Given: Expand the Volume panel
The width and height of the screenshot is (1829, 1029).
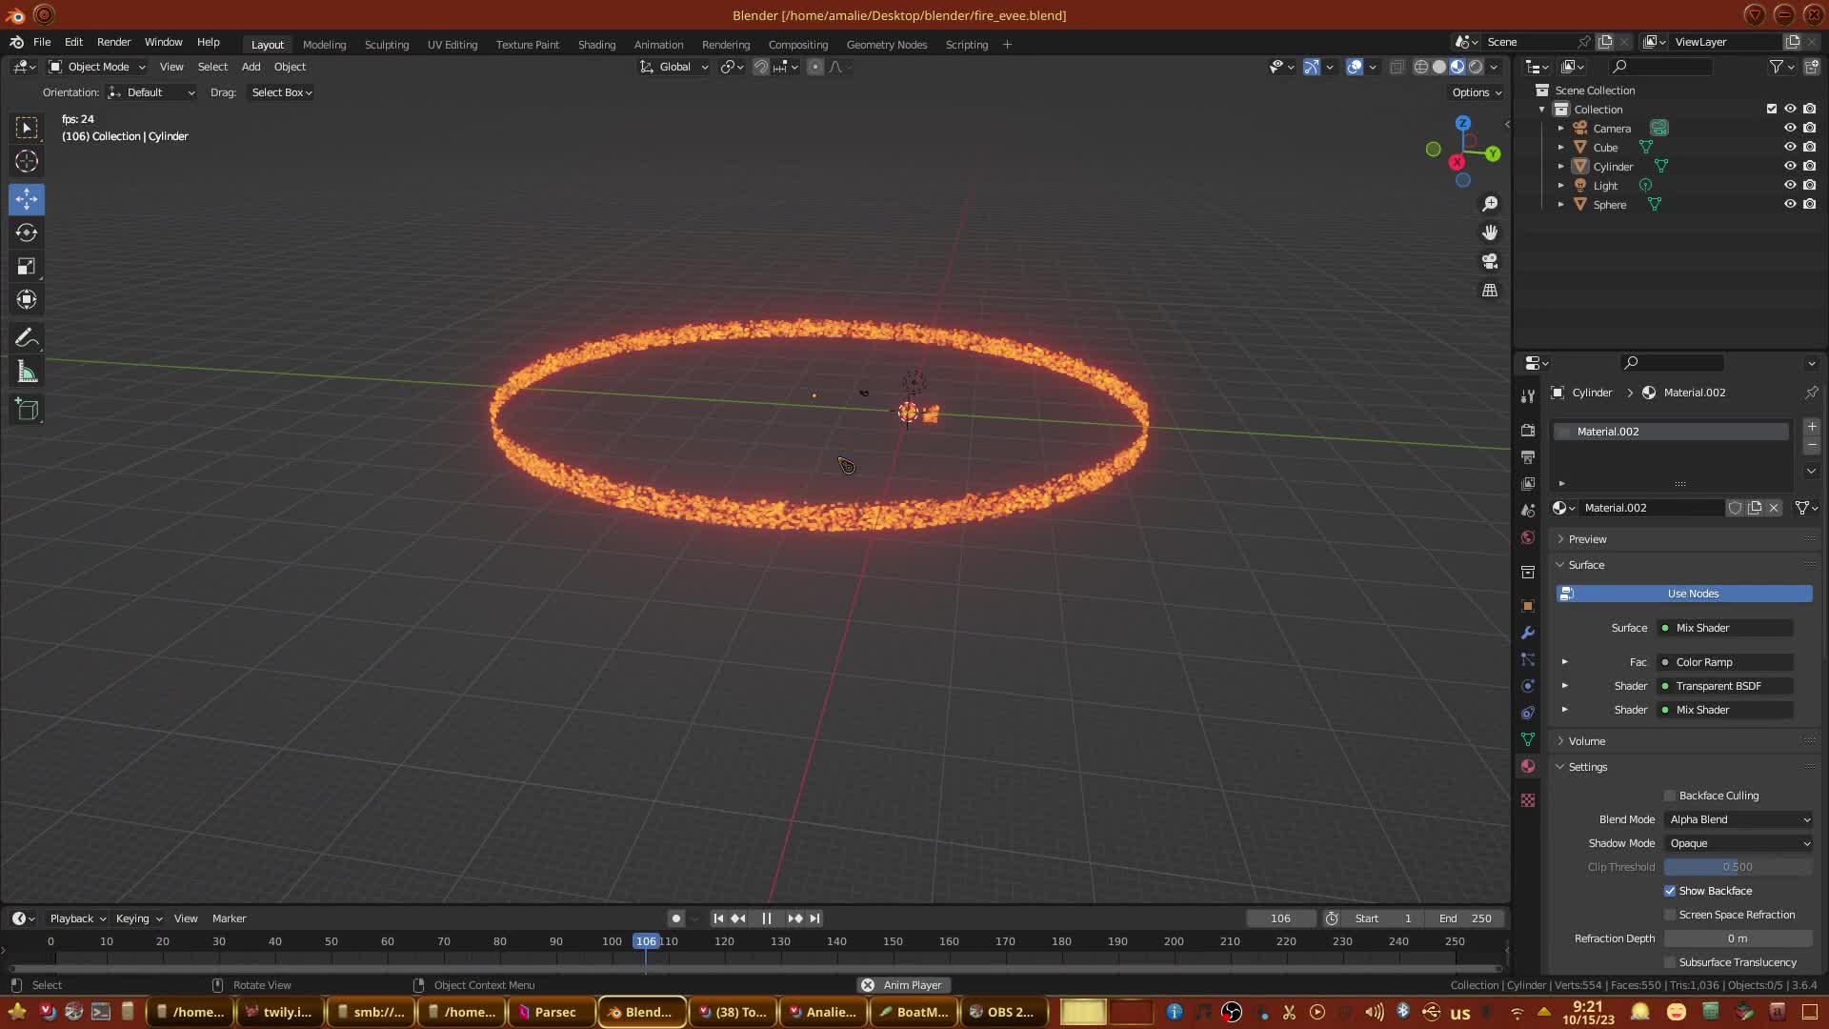Looking at the screenshot, I should click(x=1587, y=741).
